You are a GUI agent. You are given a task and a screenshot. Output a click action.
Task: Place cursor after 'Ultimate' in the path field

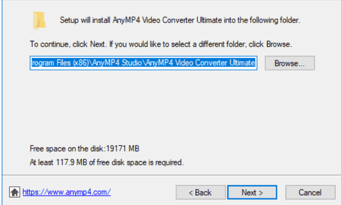[255, 63]
